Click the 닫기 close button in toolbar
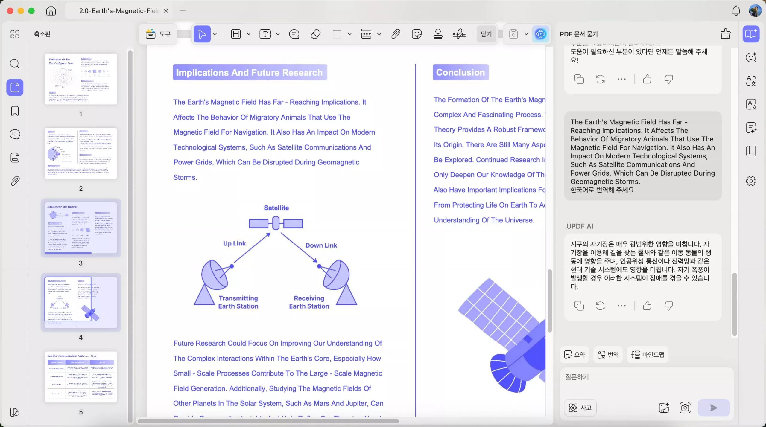766x427 pixels. pyautogui.click(x=486, y=34)
